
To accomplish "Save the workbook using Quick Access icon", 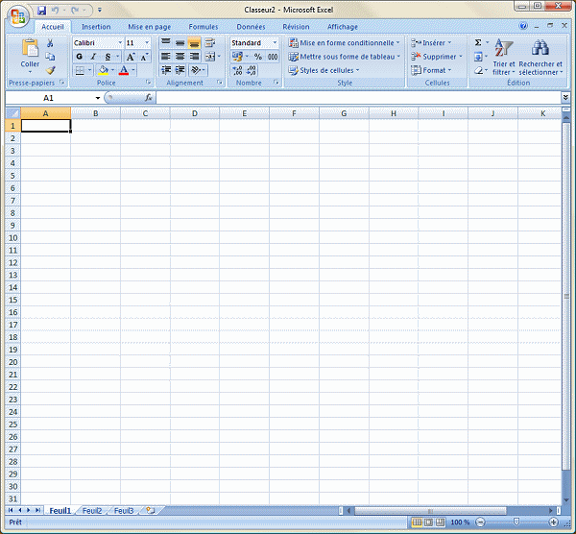I will click(42, 10).
